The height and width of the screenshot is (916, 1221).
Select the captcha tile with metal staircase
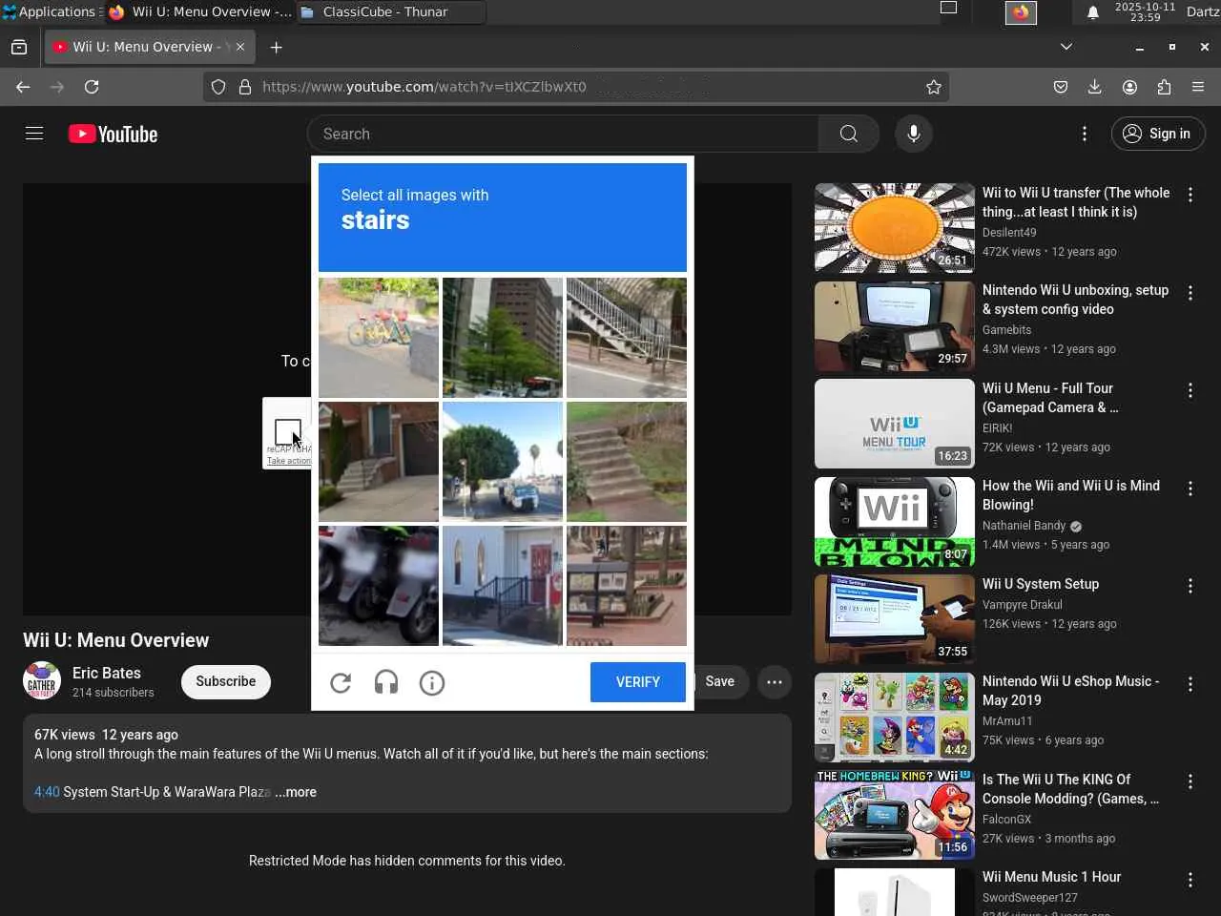click(x=627, y=338)
